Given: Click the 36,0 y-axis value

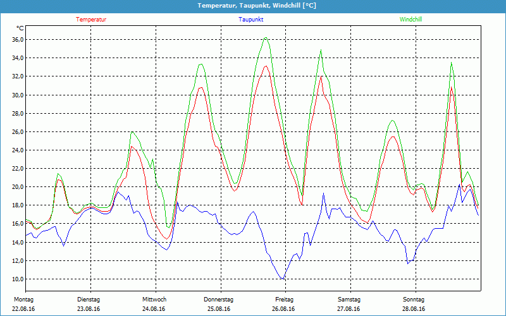Looking at the screenshot, I should pyautogui.click(x=17, y=40).
